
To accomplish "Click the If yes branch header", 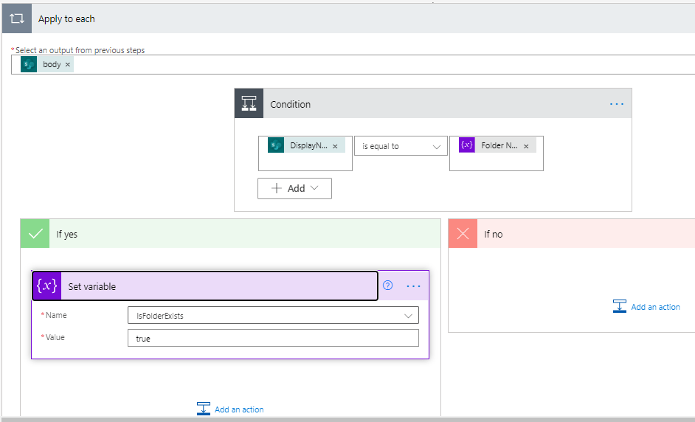I will 230,234.
